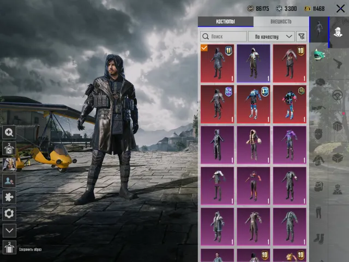Click the BP coin balance 86175

coord(258,9)
